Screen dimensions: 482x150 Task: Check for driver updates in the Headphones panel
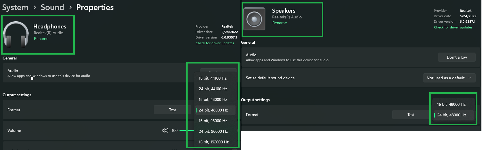click(x=215, y=43)
